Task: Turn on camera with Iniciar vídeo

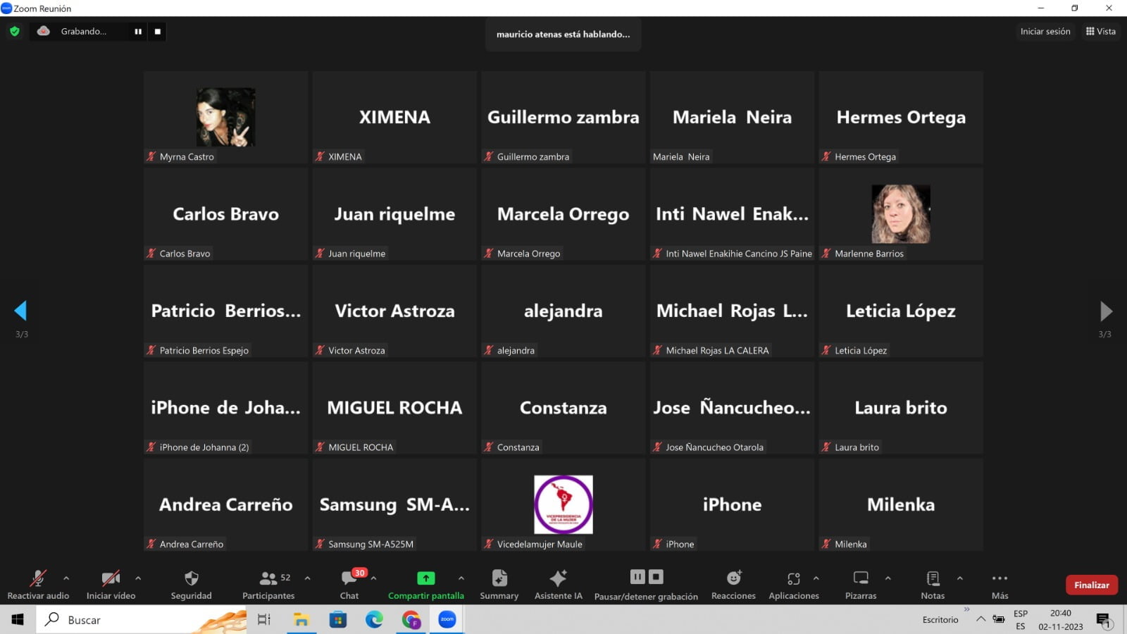Action: click(x=111, y=578)
